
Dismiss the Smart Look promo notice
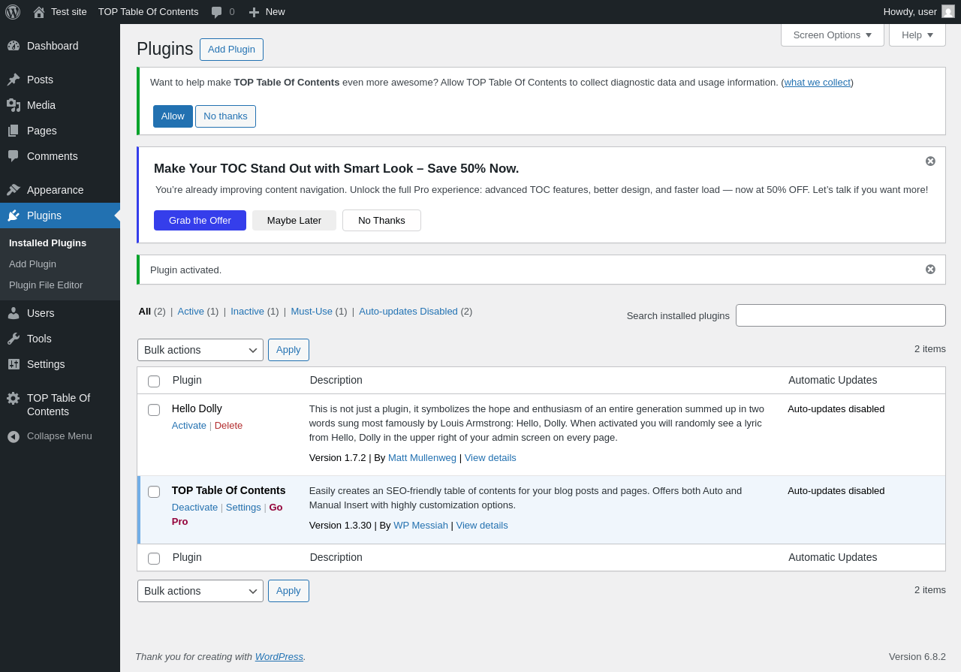click(x=930, y=161)
